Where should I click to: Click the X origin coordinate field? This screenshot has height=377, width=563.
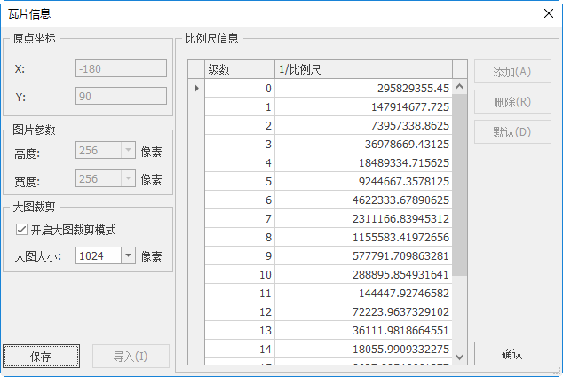tap(121, 68)
